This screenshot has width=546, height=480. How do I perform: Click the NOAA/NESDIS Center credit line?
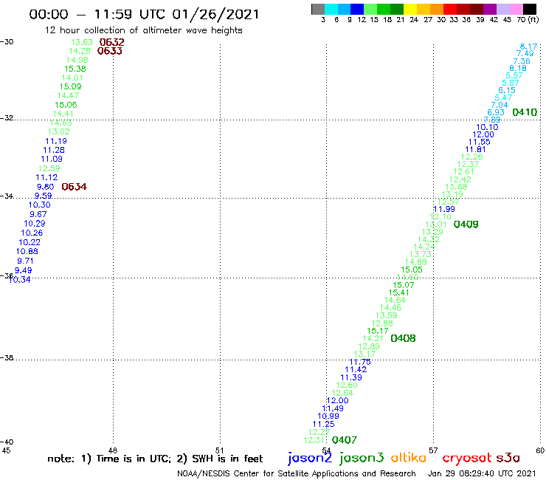tap(297, 473)
